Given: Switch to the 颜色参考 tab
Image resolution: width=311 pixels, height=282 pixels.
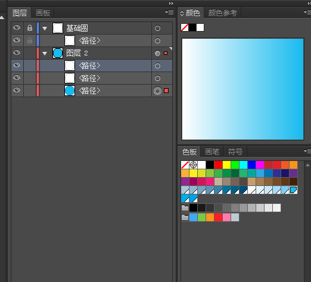Looking at the screenshot, I should tap(223, 13).
